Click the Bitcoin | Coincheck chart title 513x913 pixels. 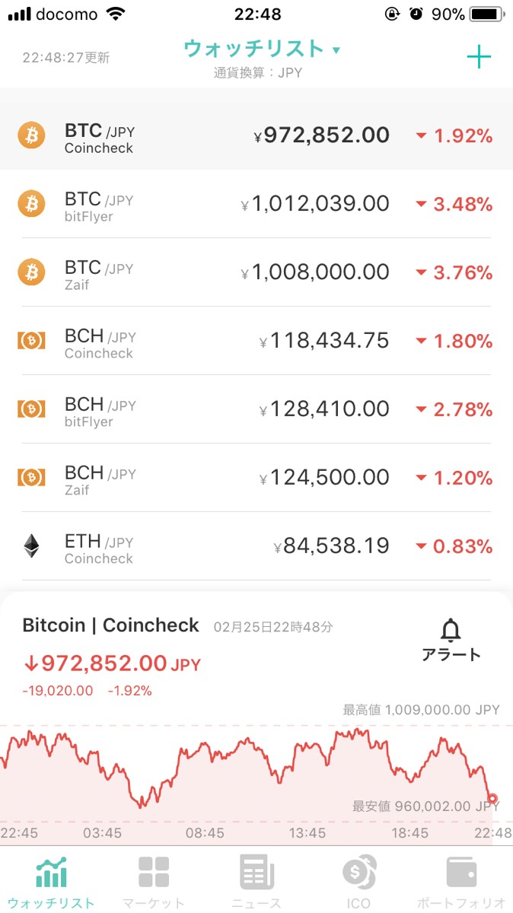111,625
